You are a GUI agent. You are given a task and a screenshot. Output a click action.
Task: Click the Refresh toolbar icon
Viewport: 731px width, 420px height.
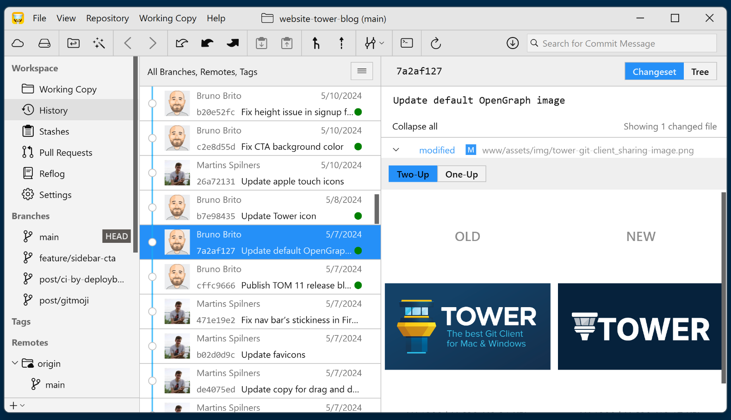pos(435,43)
